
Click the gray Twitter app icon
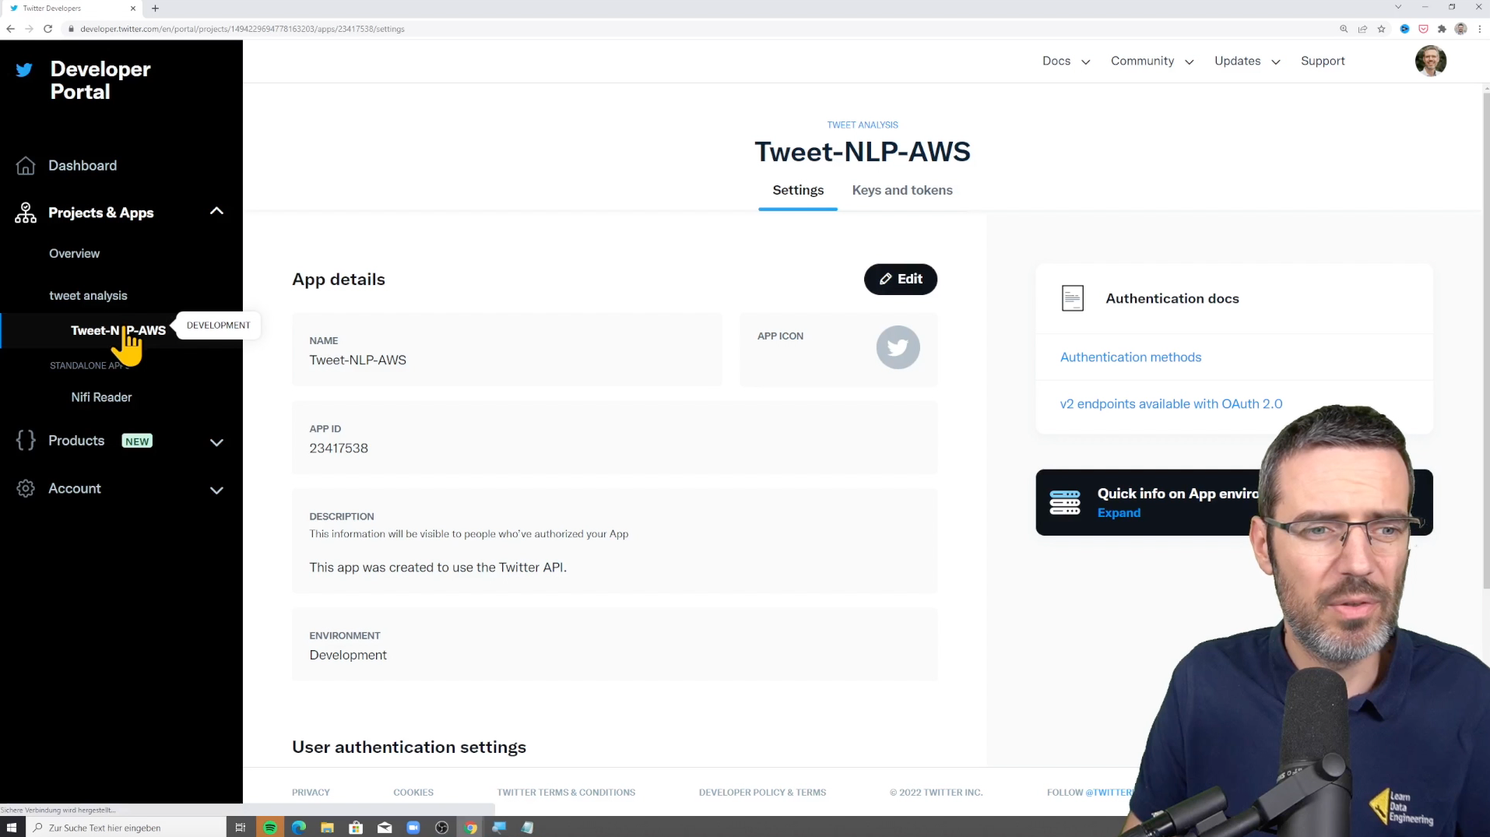pyautogui.click(x=898, y=347)
